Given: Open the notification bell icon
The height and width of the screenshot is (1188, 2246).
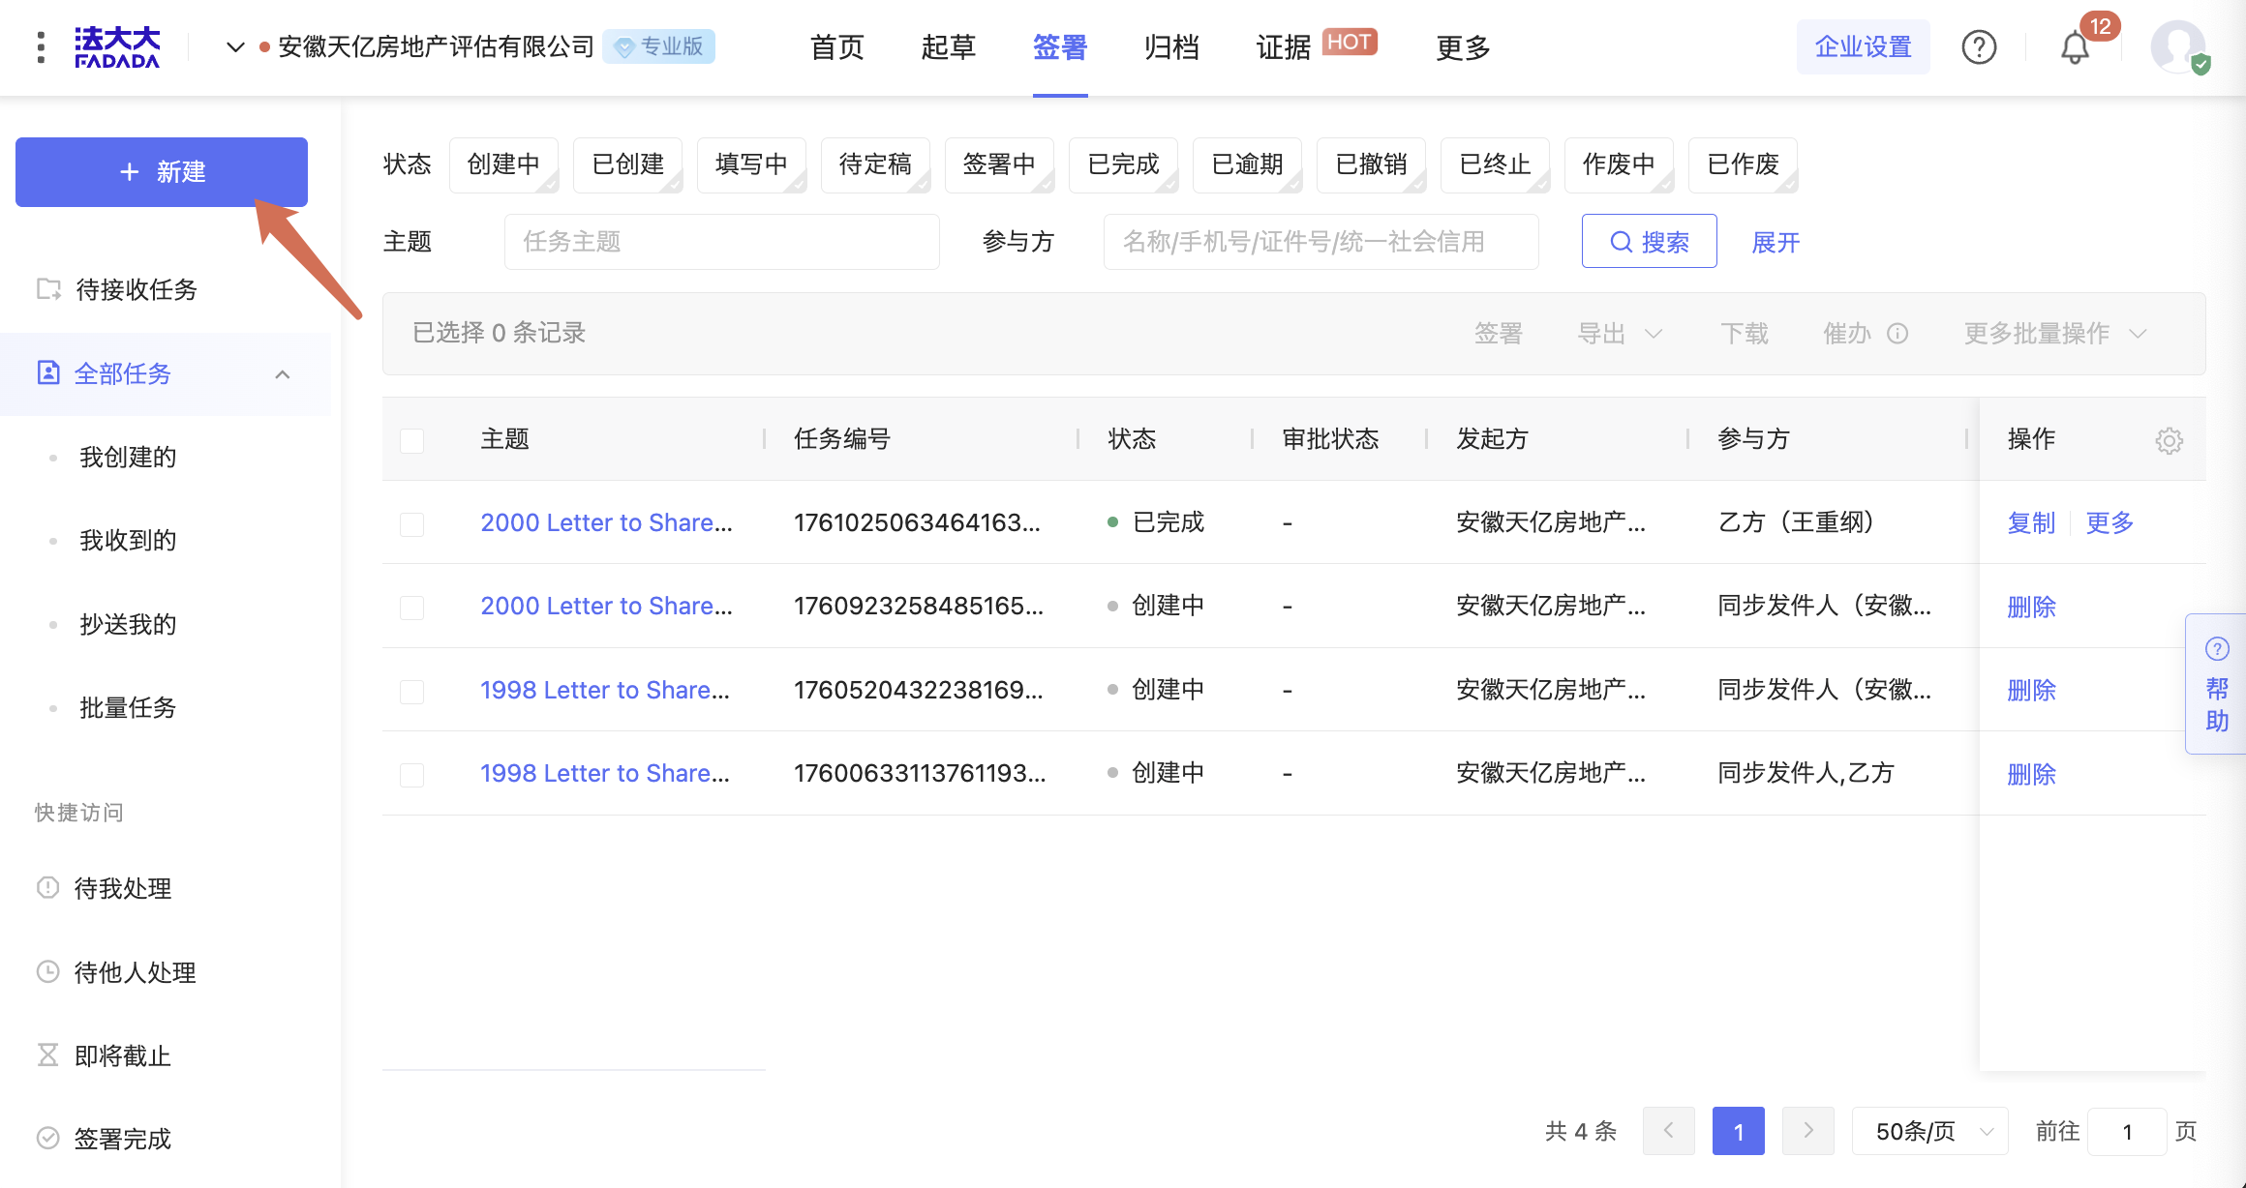Looking at the screenshot, I should pos(2074,47).
